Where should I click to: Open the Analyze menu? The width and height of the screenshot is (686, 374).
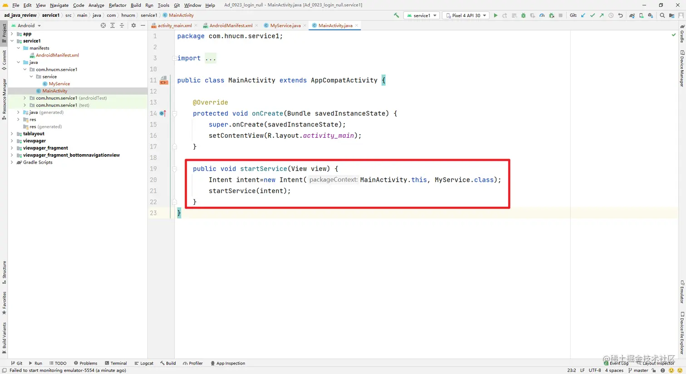(96, 5)
